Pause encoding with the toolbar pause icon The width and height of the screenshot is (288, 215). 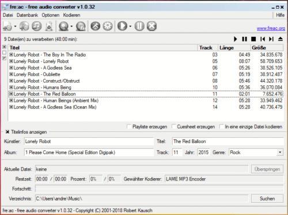tap(139, 26)
